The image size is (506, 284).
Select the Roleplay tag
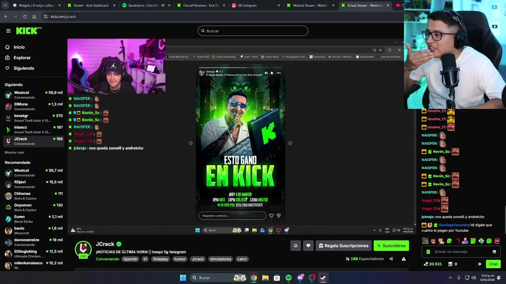[160, 259]
